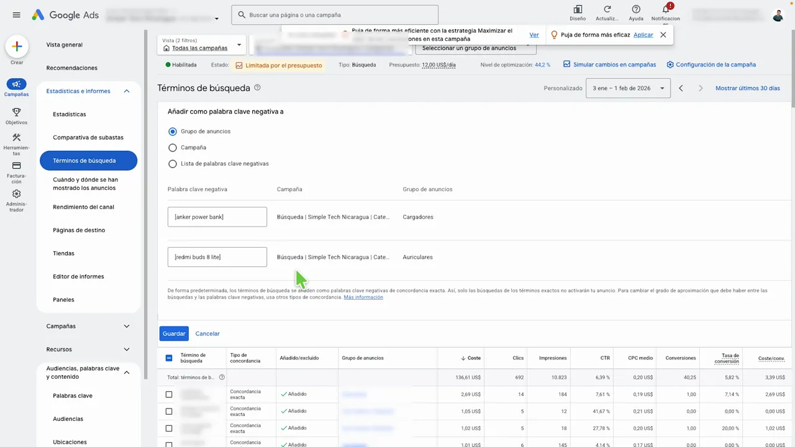
Task: Open Vista general in sidebar
Action: tap(64, 45)
